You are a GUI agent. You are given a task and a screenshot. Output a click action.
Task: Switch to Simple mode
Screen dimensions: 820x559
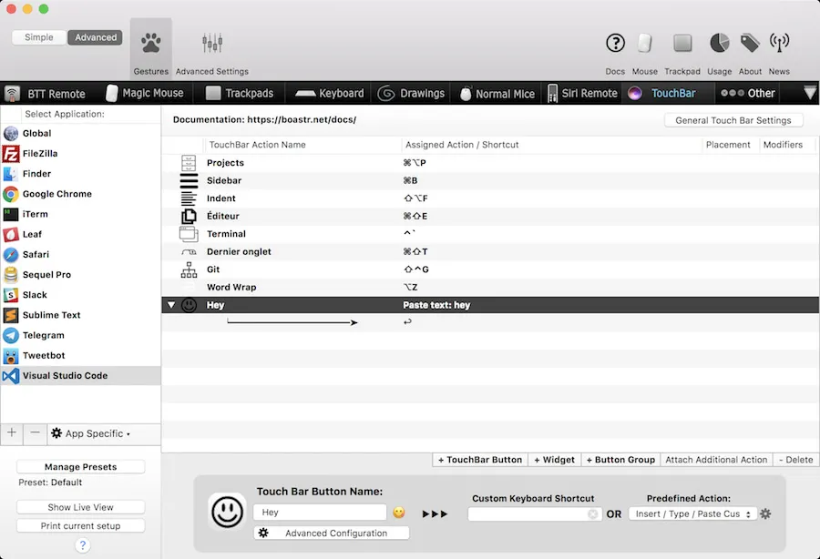[x=38, y=37]
